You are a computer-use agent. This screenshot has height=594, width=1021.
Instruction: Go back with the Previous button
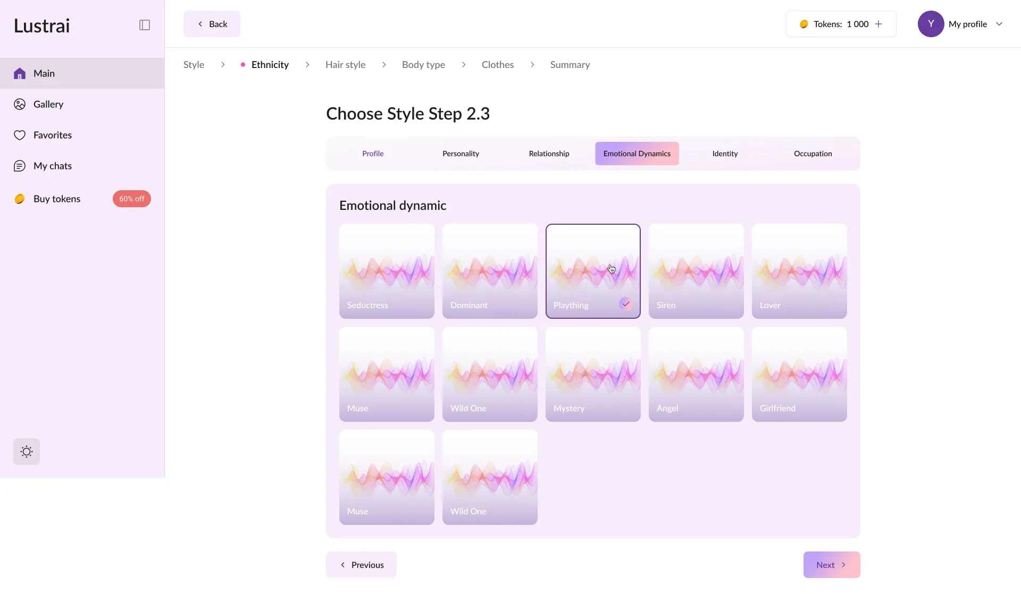[x=362, y=565]
